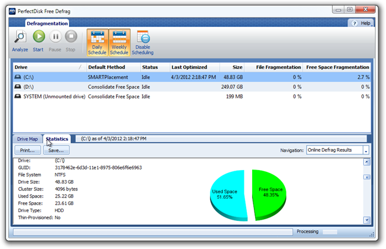The height and width of the screenshot is (249, 386).
Task: Switch to the Statistics tab
Action: pyautogui.click(x=57, y=139)
